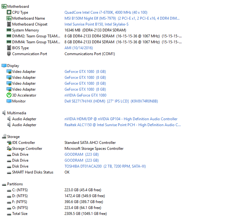Click the nVIDIA HDMI Audio Adapter speaker icon

[x=9, y=119]
